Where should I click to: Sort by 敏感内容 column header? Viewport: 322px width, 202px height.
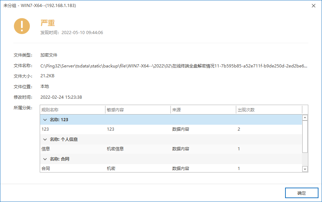pos(138,110)
